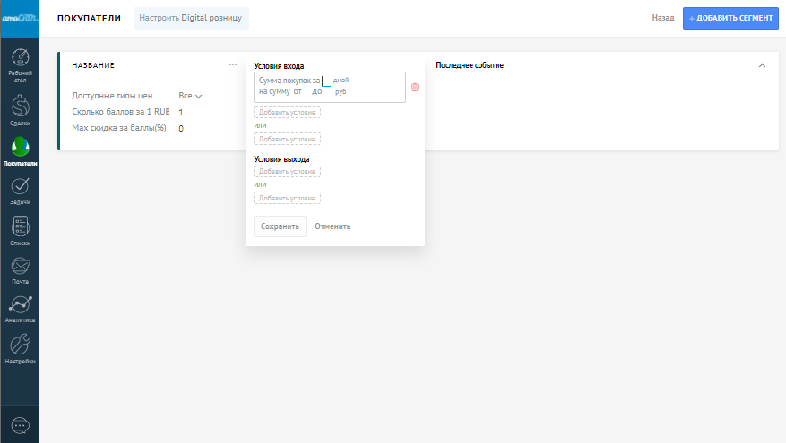Open Настройки wrench icon
Screen dimensions: 786x443
[x=19, y=347]
